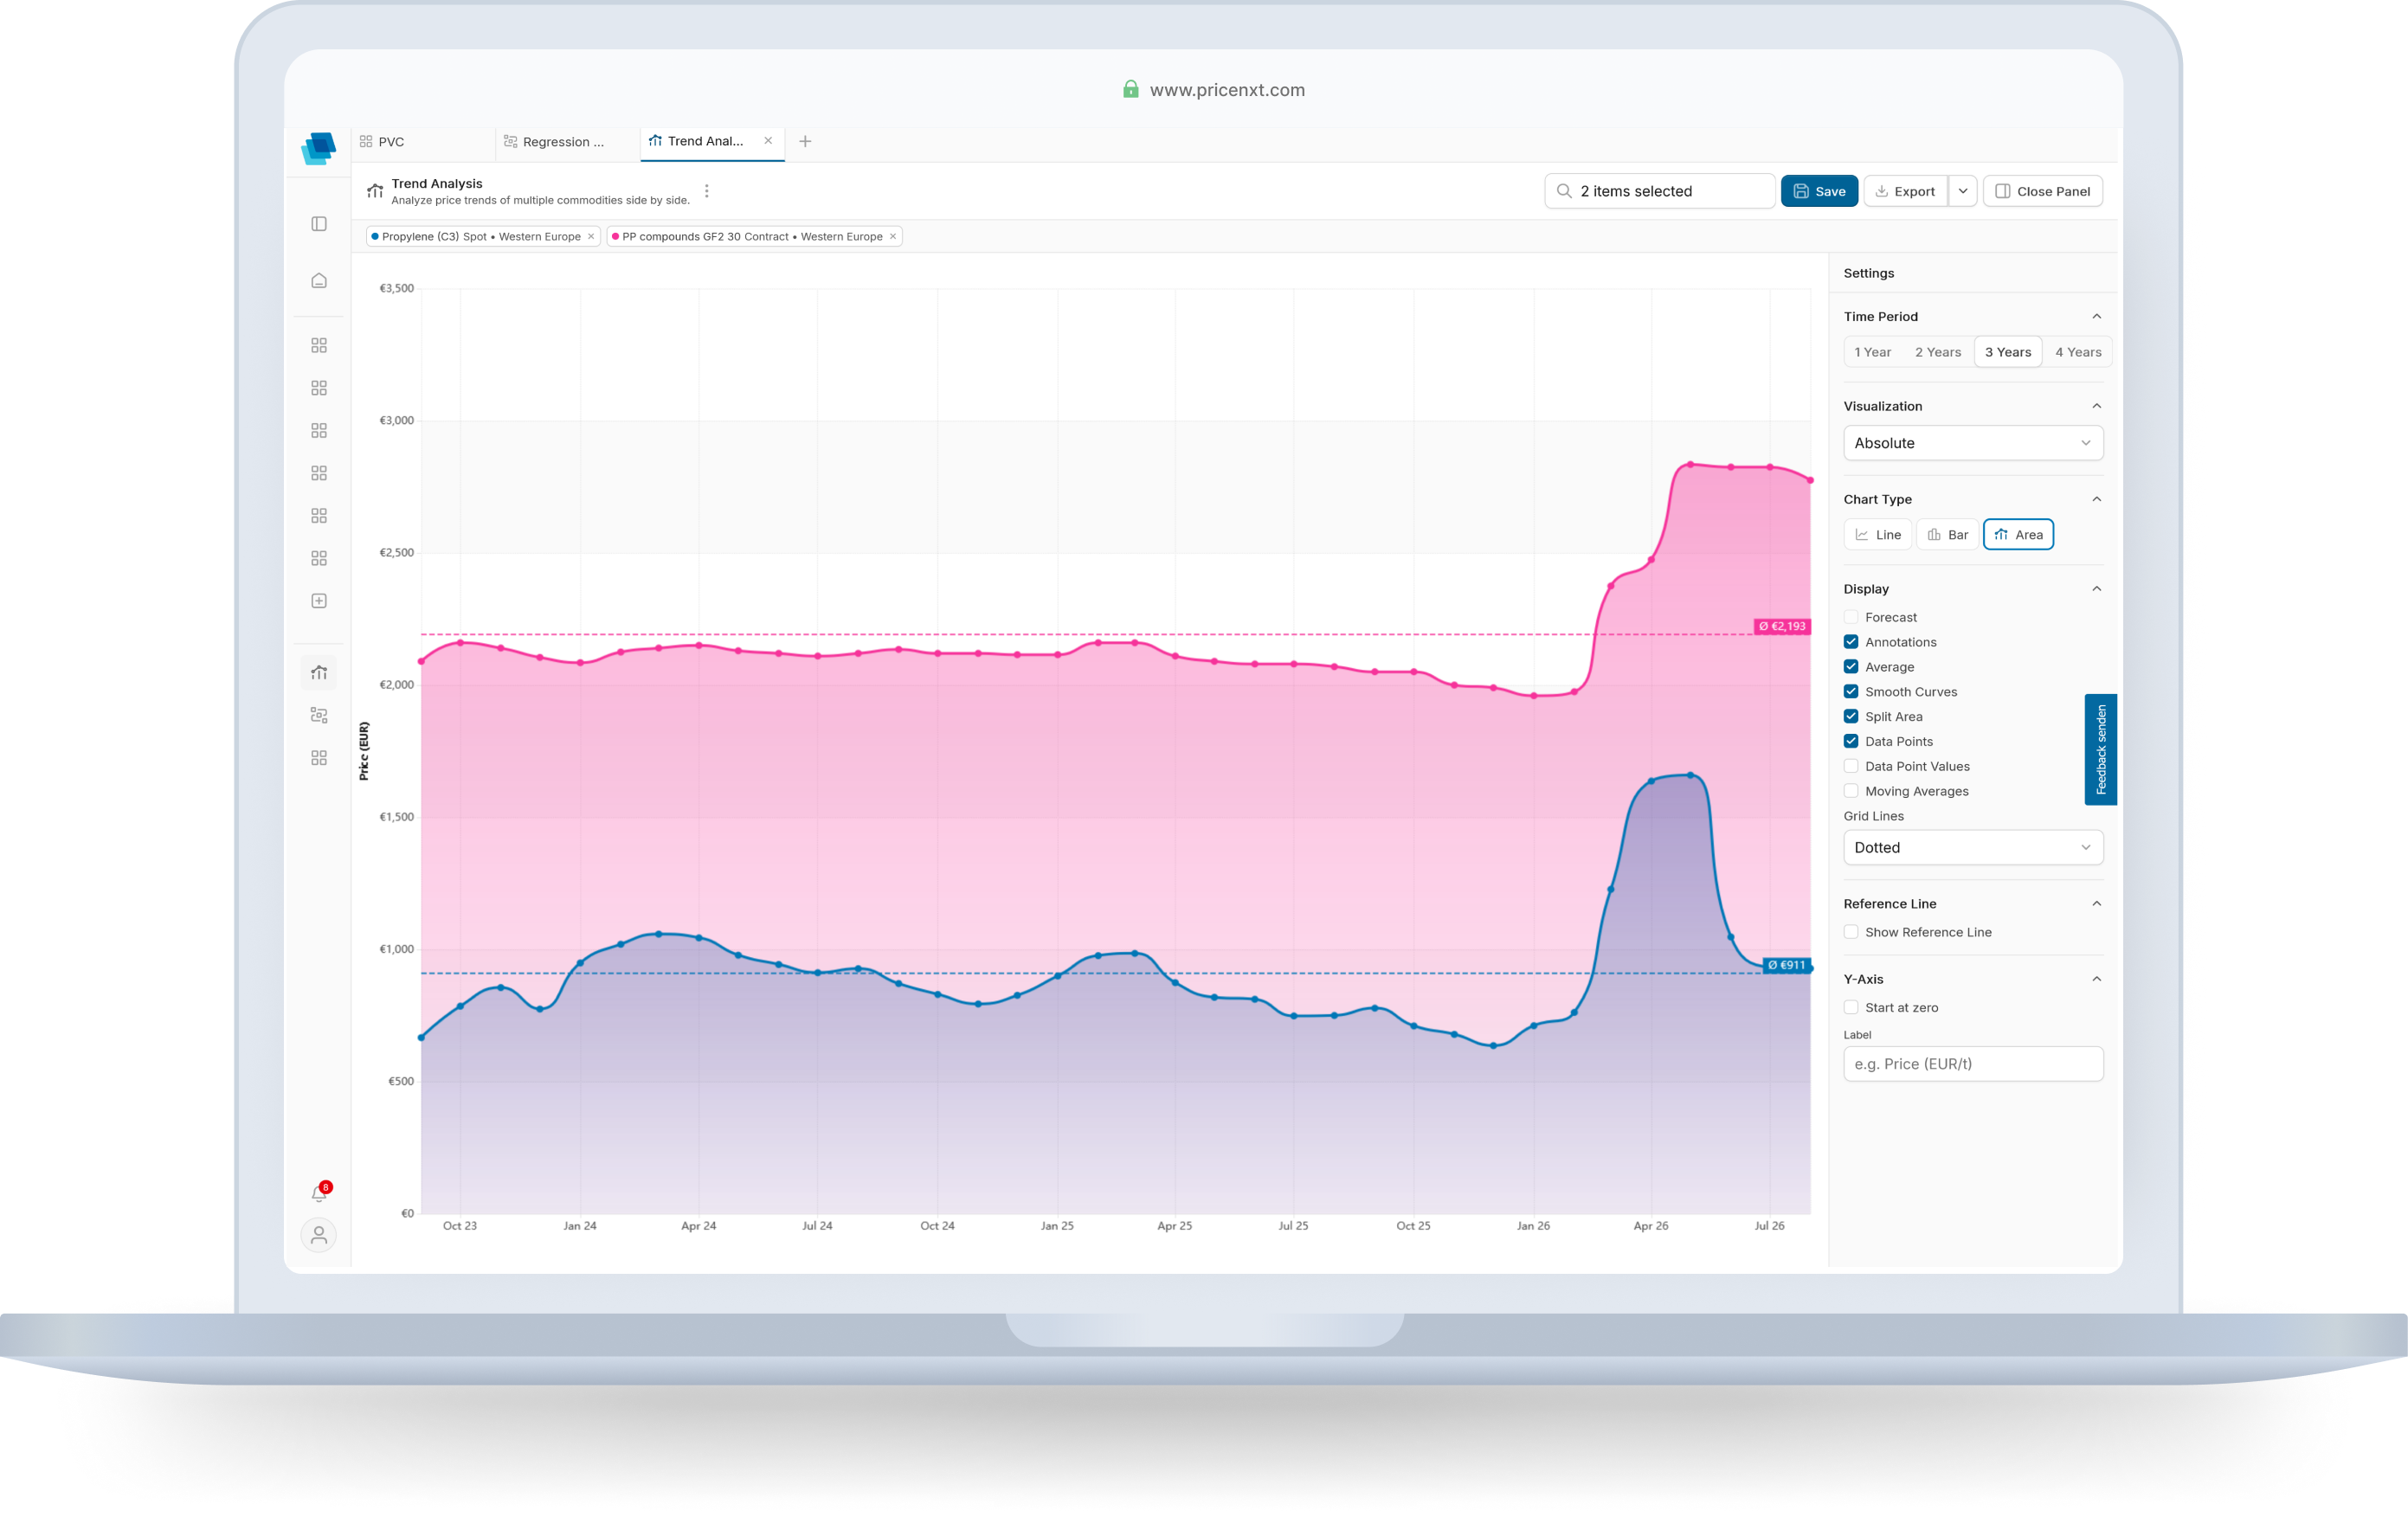Enable Start at zero checkbox

pos(1851,1008)
